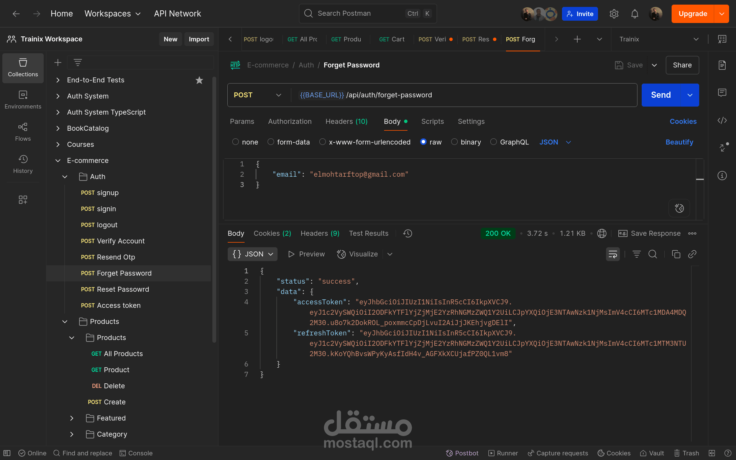Select the binary body type
Screen dimensions: 736x460
(455, 142)
